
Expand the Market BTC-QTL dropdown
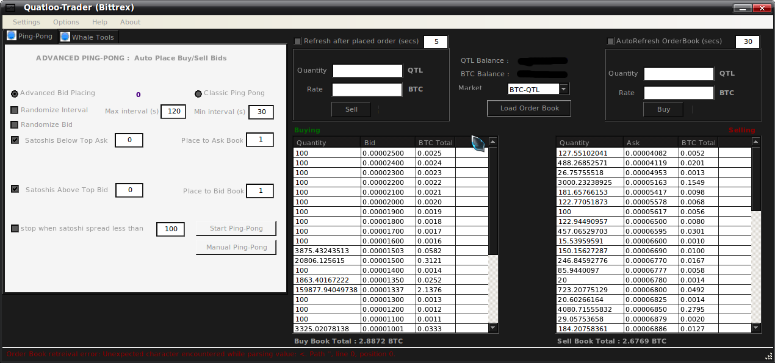coord(564,89)
